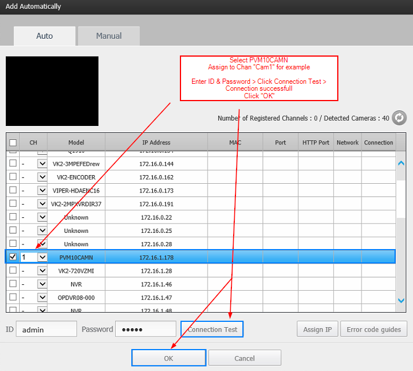Open channel dropdown for VK2-2MPXVRDIR37

pos(42,204)
